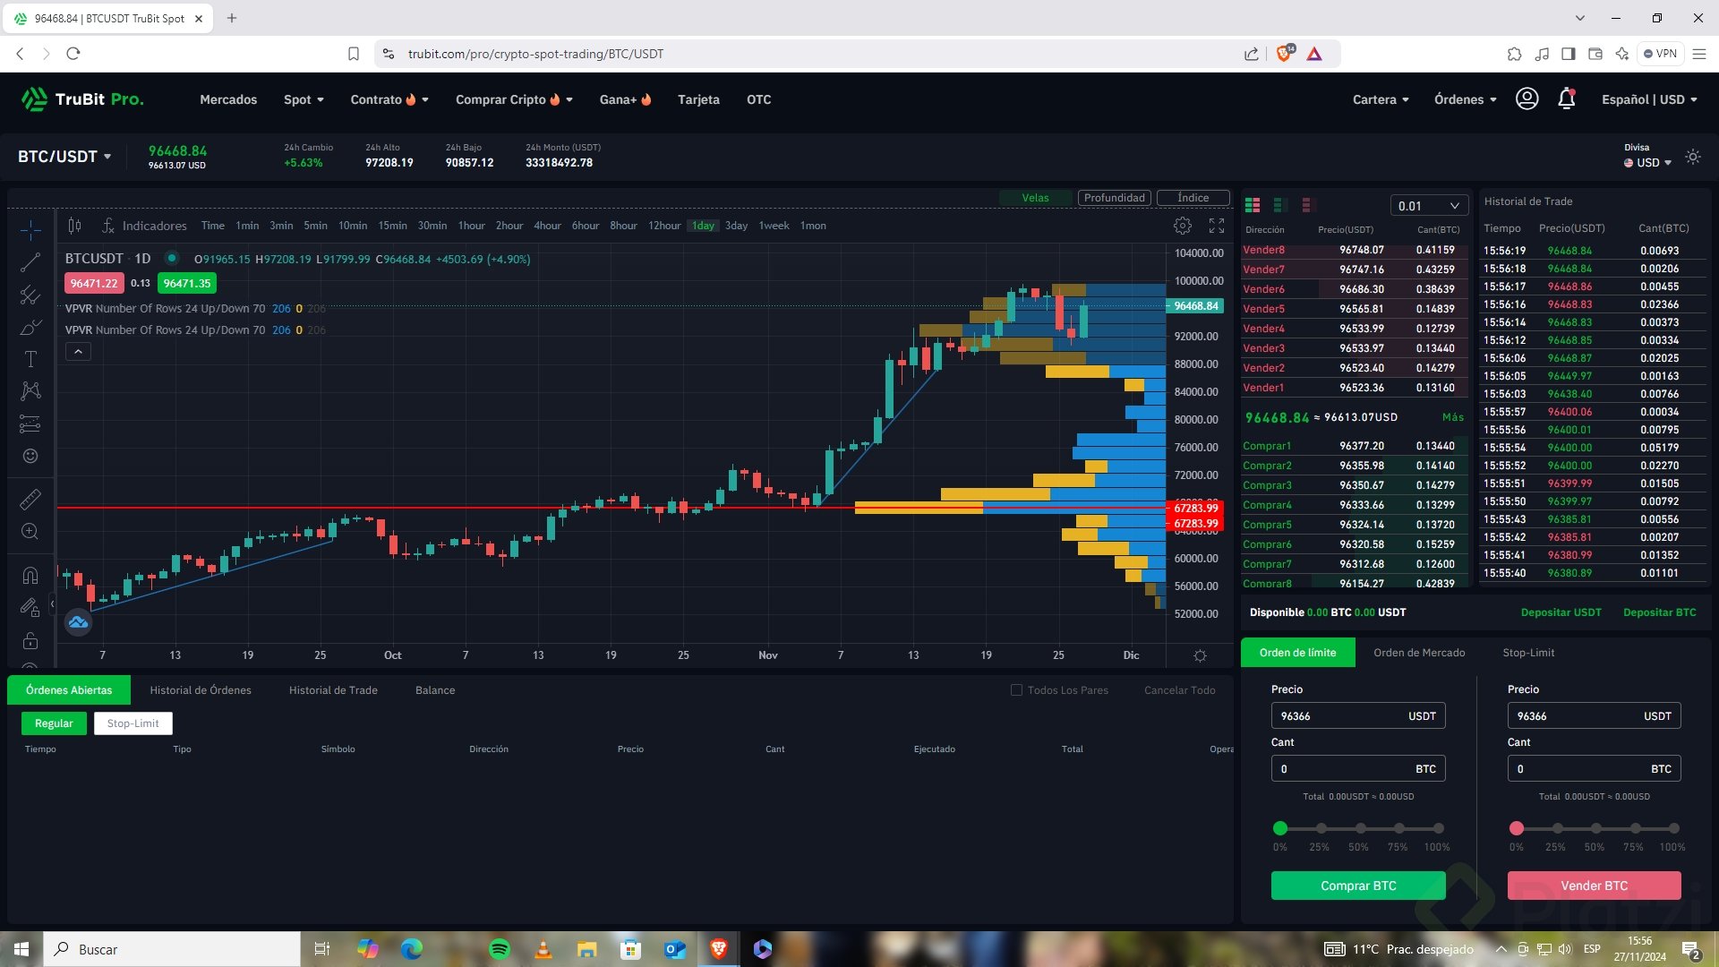Toggle fullscreen chart mode
1719x967 pixels.
click(1217, 226)
